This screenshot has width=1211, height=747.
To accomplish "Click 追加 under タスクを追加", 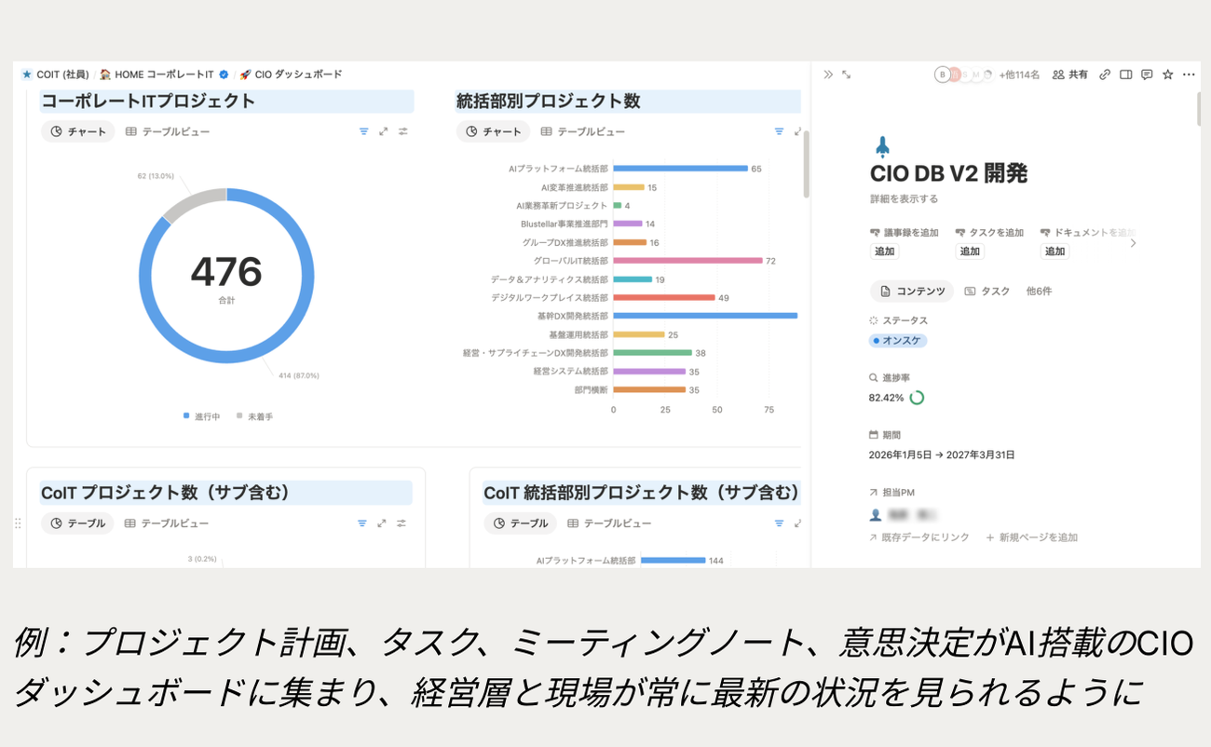I will coord(970,251).
